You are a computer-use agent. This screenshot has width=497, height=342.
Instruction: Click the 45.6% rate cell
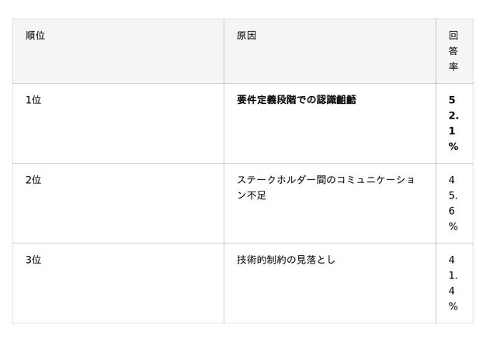[x=454, y=203]
